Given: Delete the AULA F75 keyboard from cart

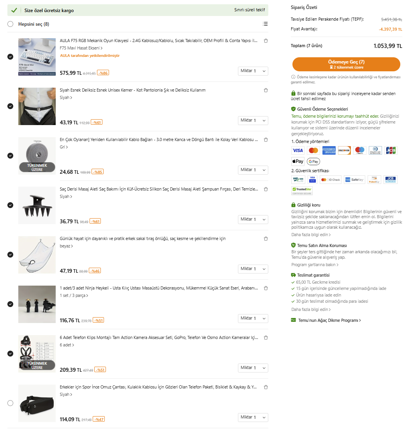Looking at the screenshot, I should (266, 41).
